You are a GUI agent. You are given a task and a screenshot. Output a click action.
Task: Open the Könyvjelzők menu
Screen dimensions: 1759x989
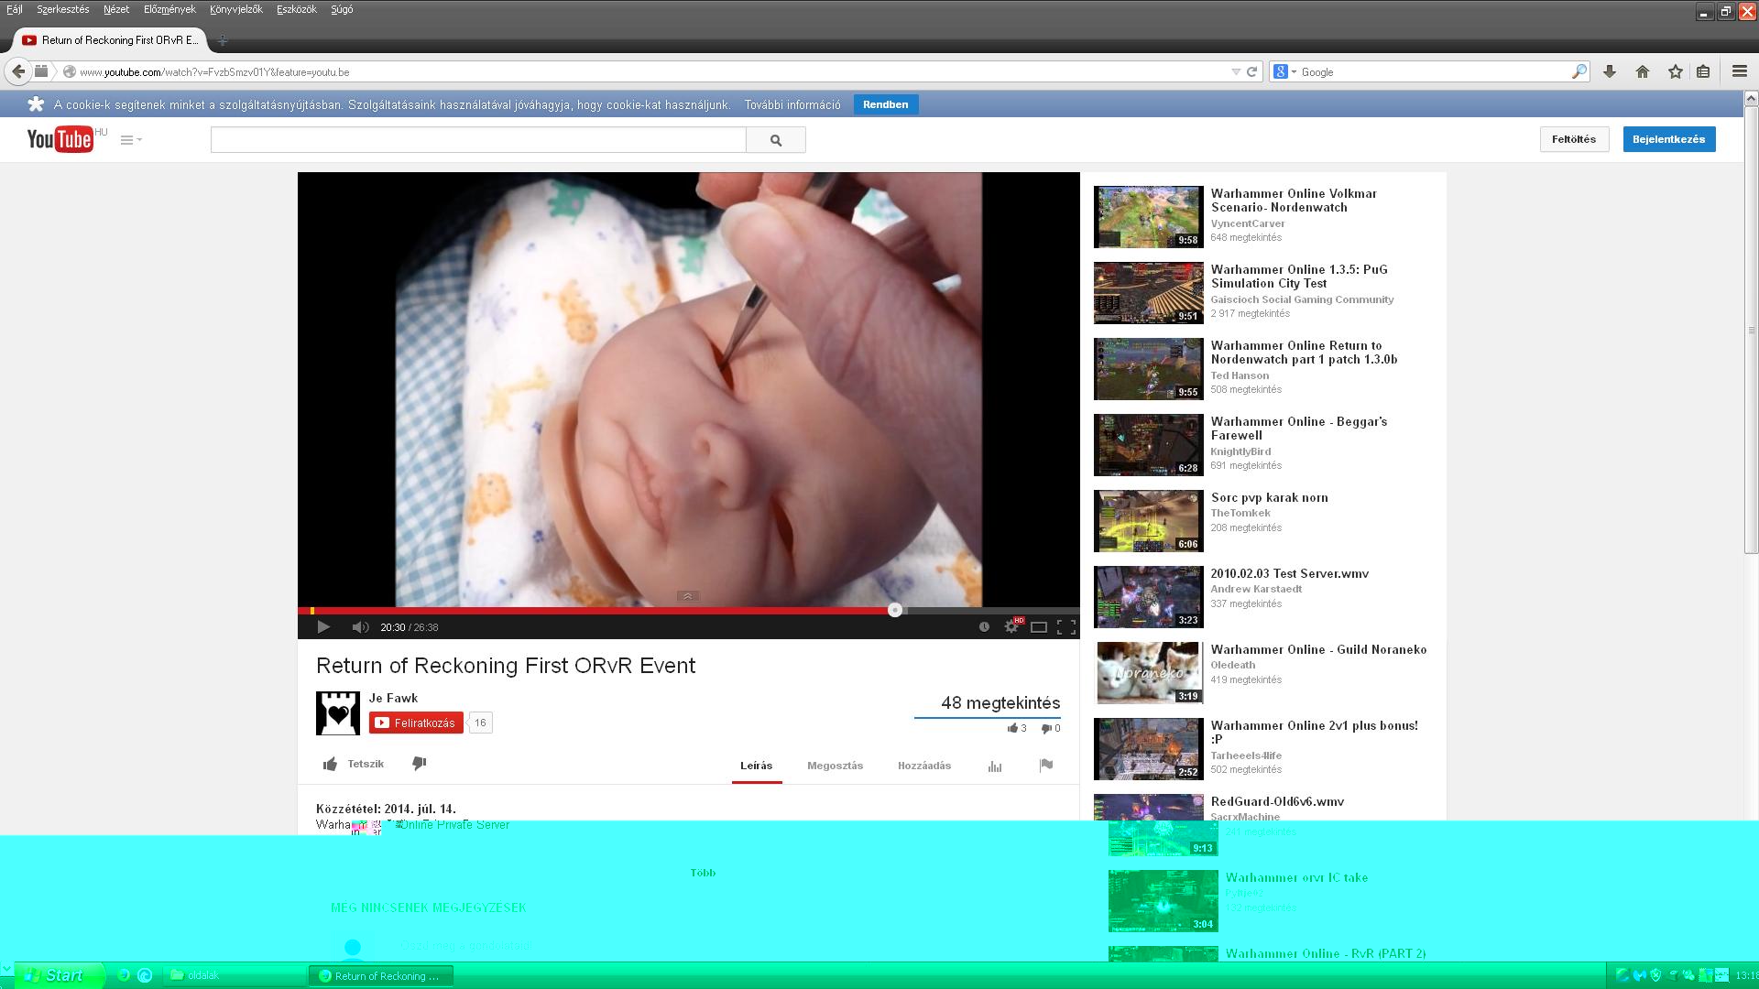pyautogui.click(x=235, y=9)
